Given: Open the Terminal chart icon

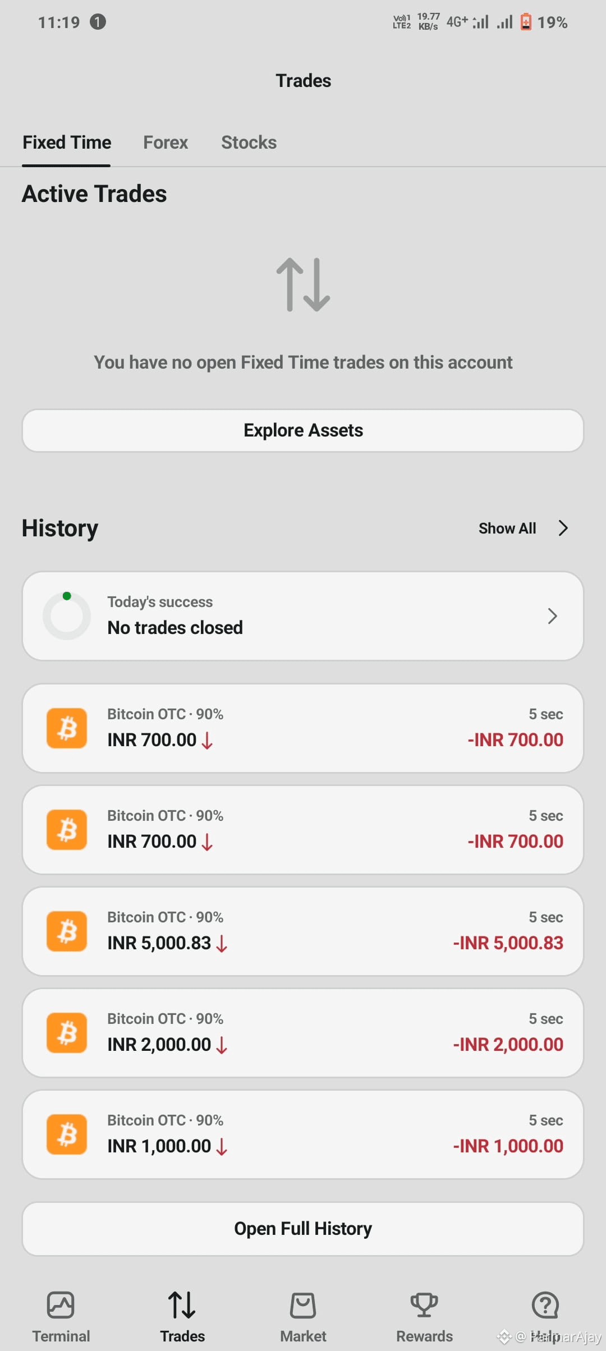Looking at the screenshot, I should click(x=61, y=1305).
